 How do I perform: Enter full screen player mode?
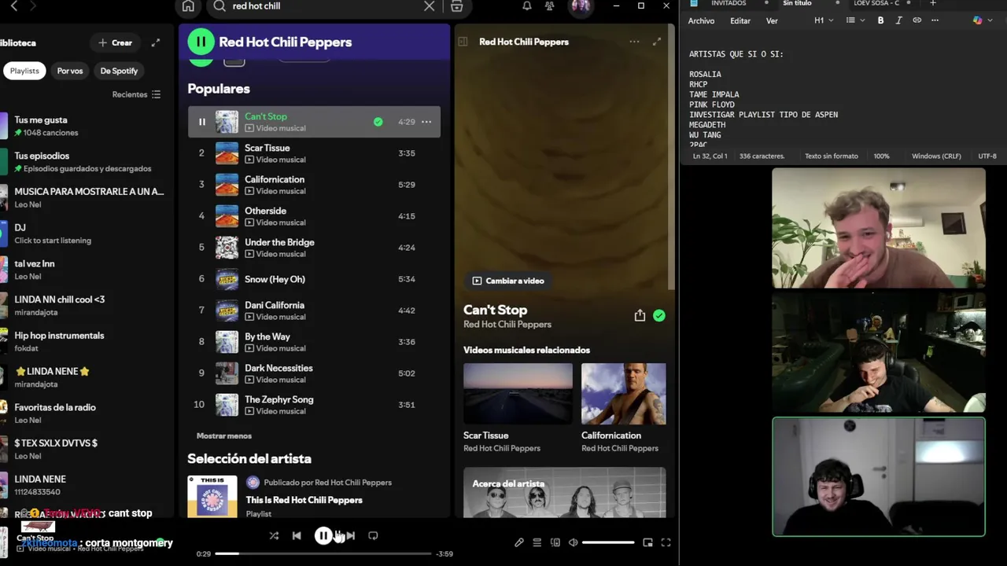pyautogui.click(x=666, y=542)
